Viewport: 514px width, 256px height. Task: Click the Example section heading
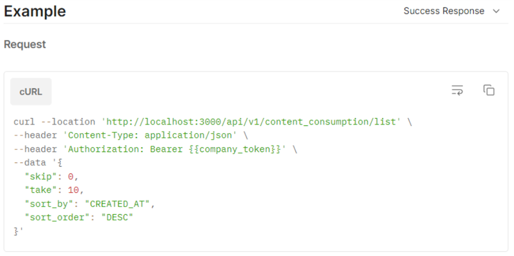click(x=35, y=11)
